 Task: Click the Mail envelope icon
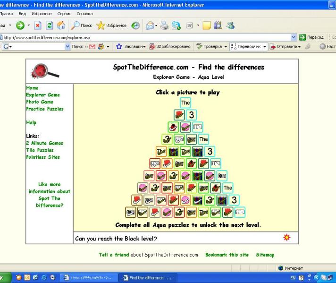(x=150, y=26)
